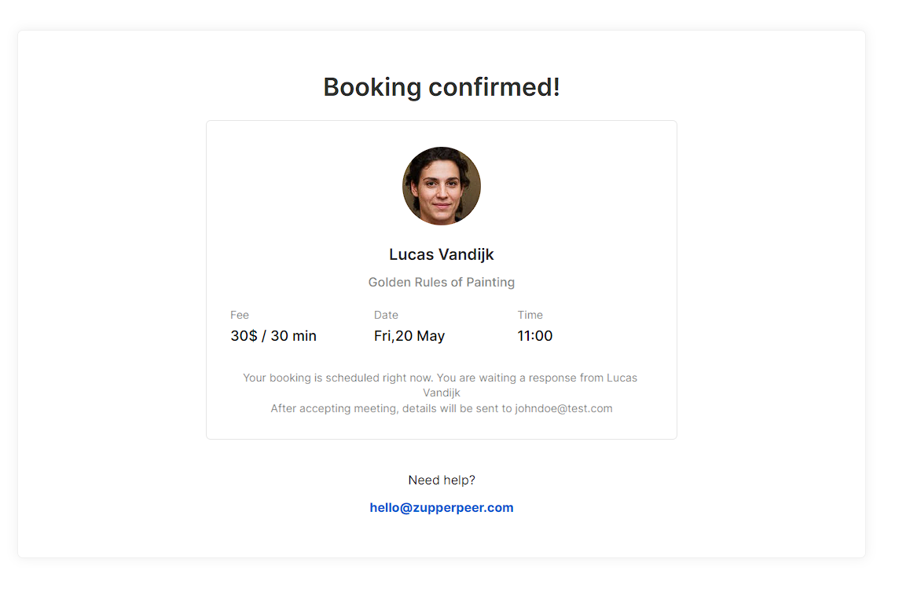Click the Date label

point(385,315)
